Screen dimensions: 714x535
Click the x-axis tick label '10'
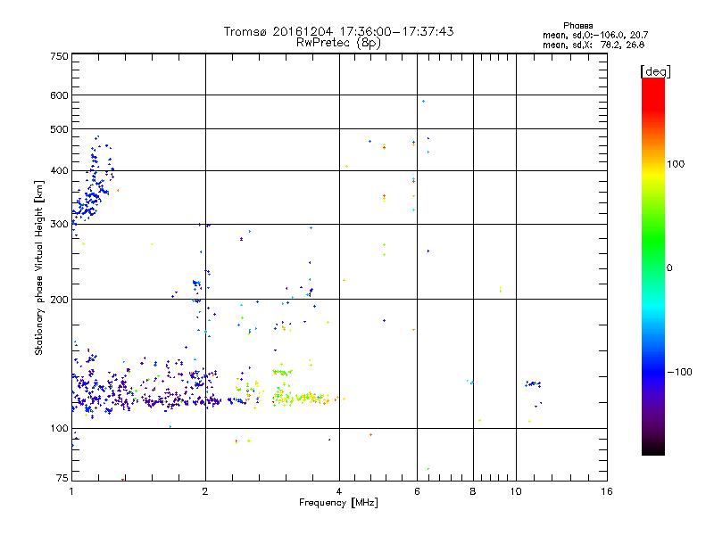(x=516, y=491)
